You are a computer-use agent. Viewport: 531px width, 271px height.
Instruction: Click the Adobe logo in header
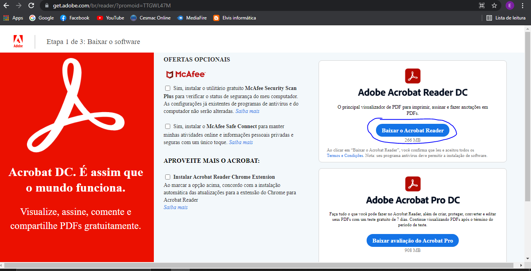pos(18,41)
